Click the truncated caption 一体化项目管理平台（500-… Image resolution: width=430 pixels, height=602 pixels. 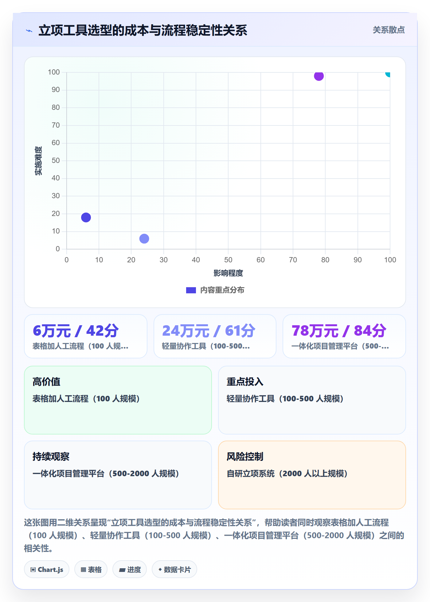(340, 346)
